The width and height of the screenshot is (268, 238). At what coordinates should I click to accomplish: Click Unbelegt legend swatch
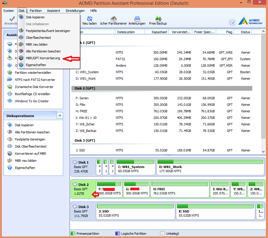click(x=162, y=233)
